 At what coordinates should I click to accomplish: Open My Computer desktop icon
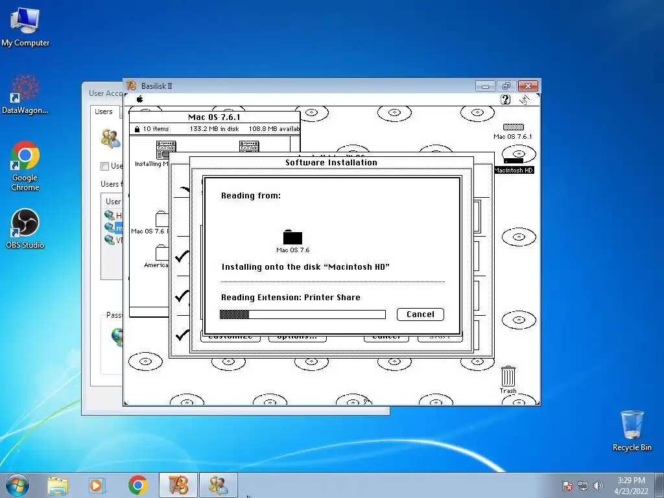click(25, 26)
